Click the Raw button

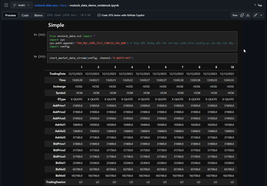tap(235, 15)
